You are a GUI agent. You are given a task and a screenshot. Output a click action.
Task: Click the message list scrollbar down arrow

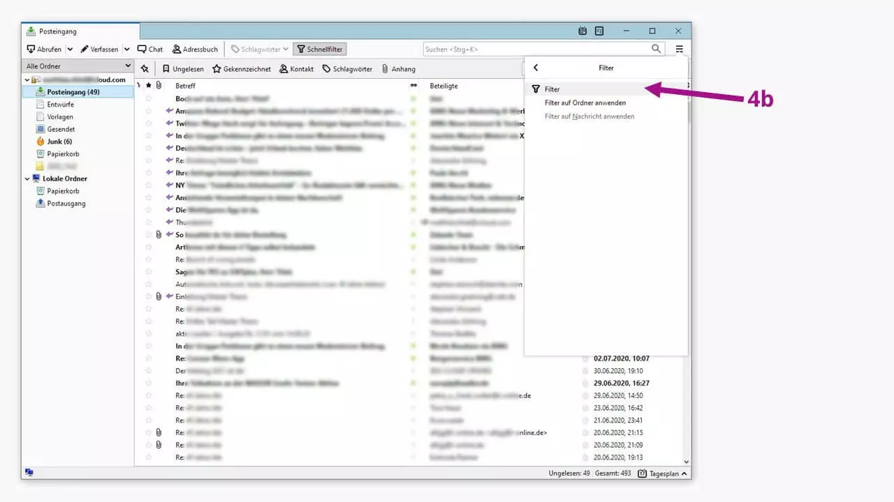click(687, 462)
